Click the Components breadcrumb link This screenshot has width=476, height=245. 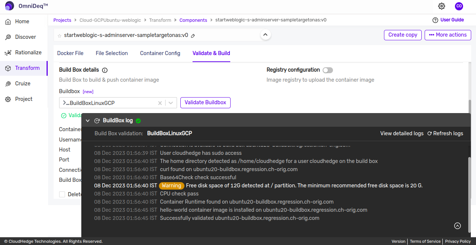193,20
